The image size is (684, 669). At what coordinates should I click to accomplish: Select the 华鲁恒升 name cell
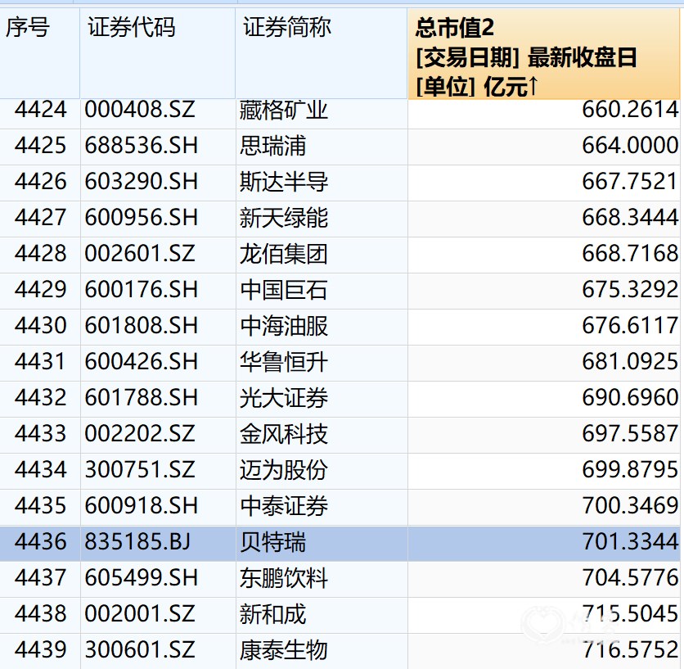pyautogui.click(x=322, y=363)
